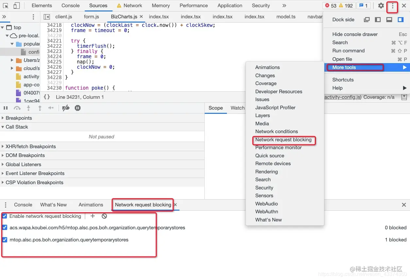Switch to the Elements panel tab
Image resolution: width=410 pixels, height=280 pixels.
click(x=42, y=6)
